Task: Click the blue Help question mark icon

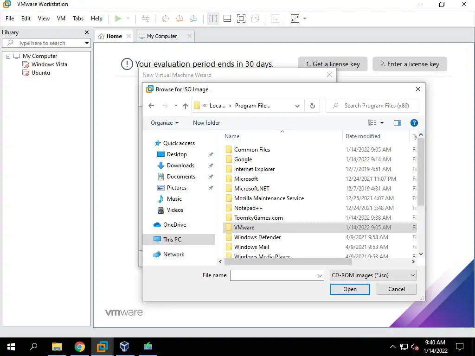Action: [414, 122]
